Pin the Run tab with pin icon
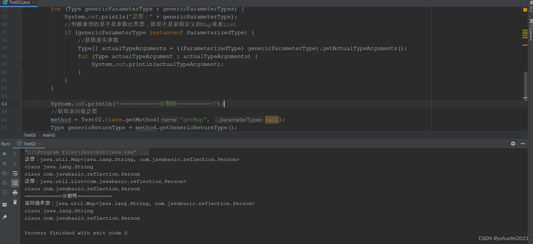The image size is (533, 244). (x=5, y=217)
